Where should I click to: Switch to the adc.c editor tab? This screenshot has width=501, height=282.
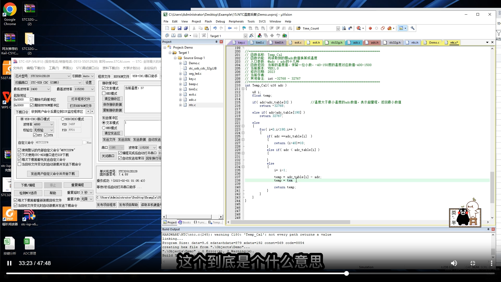coord(355,43)
